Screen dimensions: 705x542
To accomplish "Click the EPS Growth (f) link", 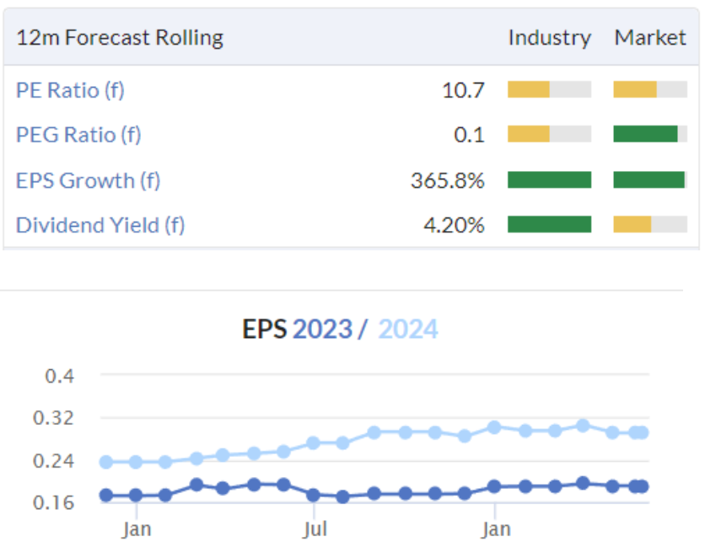I will click(87, 180).
